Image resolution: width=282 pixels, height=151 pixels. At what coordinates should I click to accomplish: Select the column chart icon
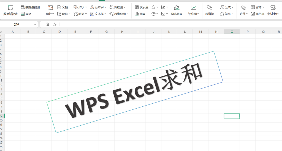tap(153, 7)
